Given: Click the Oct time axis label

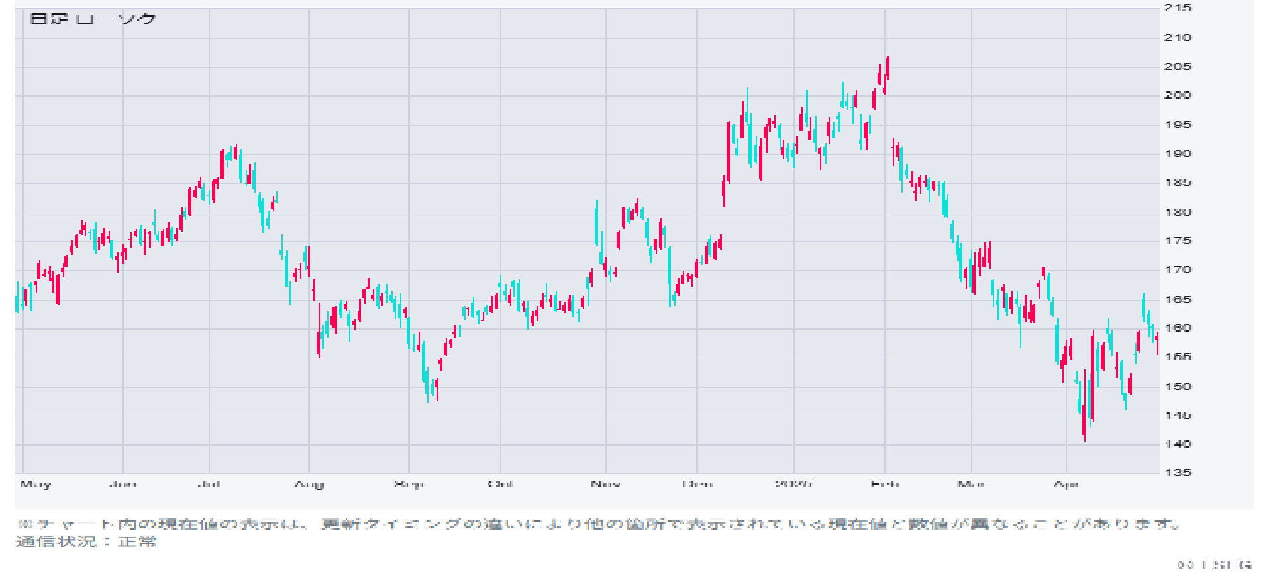Looking at the screenshot, I should pos(501,484).
